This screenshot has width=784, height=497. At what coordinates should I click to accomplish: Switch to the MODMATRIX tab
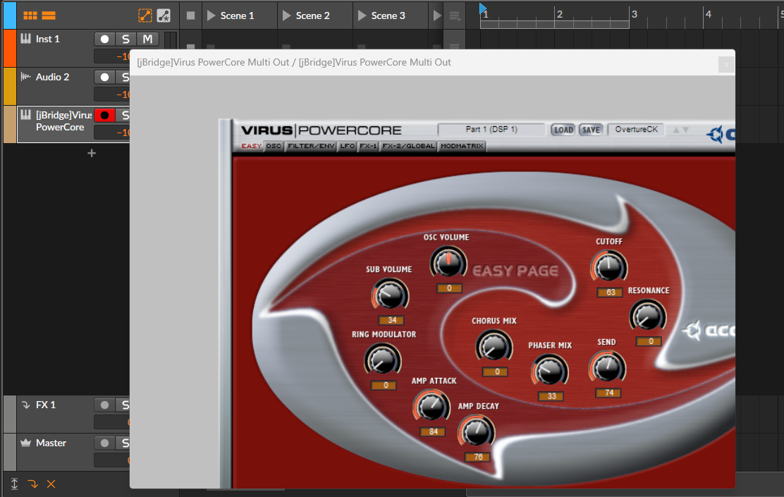click(462, 146)
